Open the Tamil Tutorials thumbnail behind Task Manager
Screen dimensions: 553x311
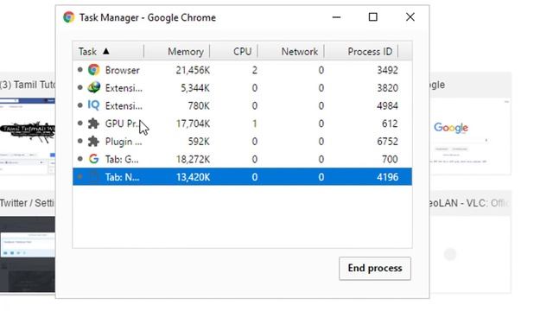[28, 136]
